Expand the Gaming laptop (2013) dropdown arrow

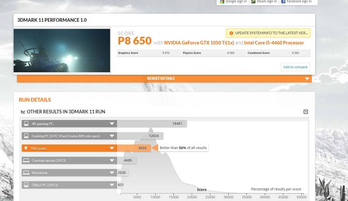[112, 160]
